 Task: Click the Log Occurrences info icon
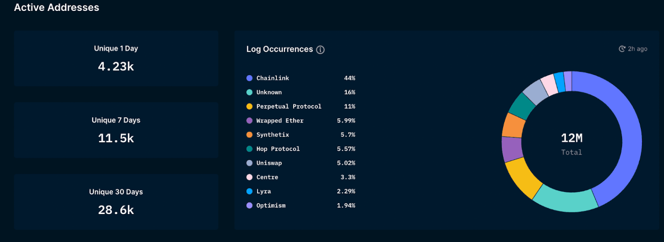[x=320, y=50]
